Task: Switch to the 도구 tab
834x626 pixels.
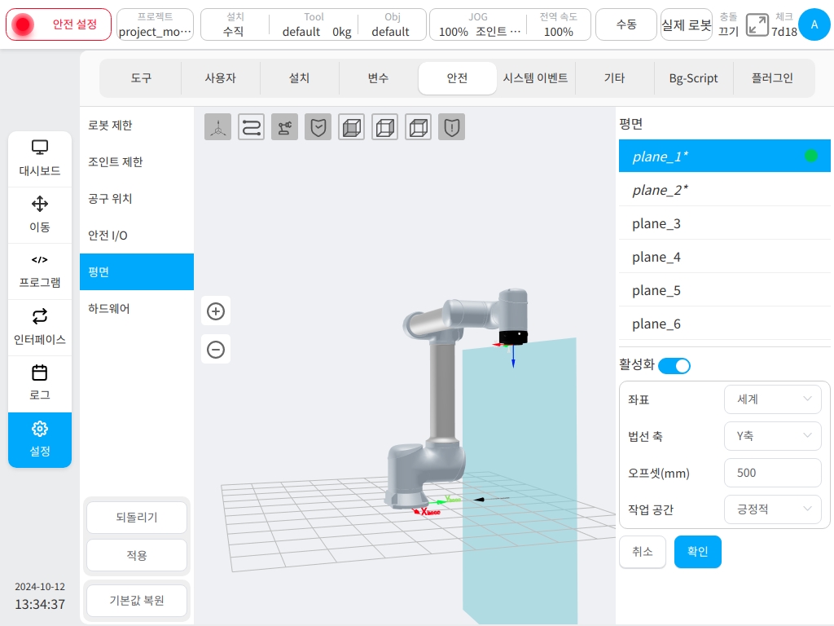Action: [x=141, y=78]
